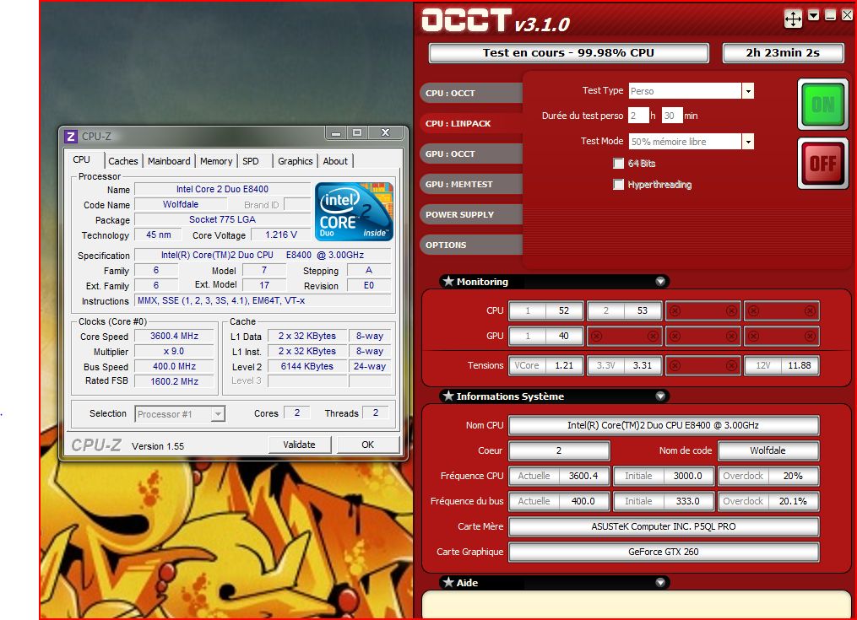857x620 pixels.
Task: Click the test duration hours input field
Action: (x=638, y=116)
